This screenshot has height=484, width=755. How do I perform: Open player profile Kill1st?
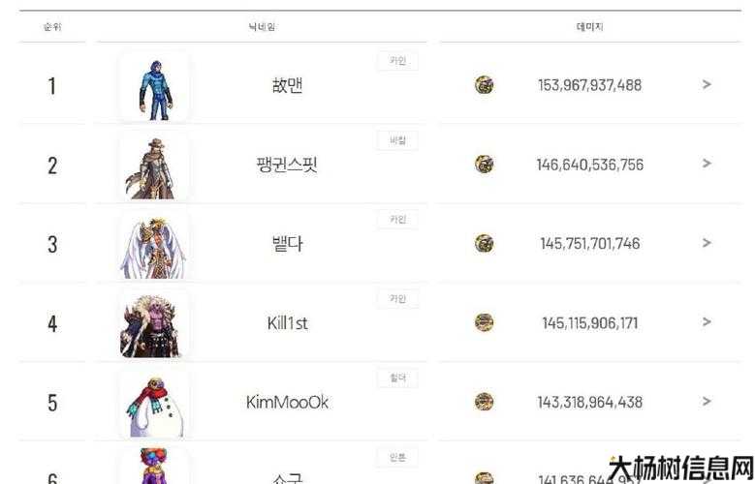[x=288, y=322]
